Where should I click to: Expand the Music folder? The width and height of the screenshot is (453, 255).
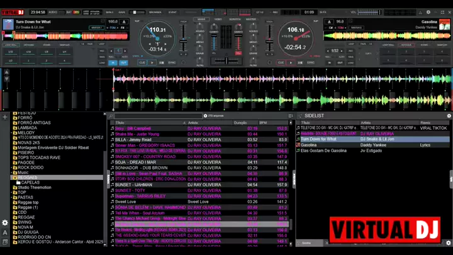click(12, 173)
